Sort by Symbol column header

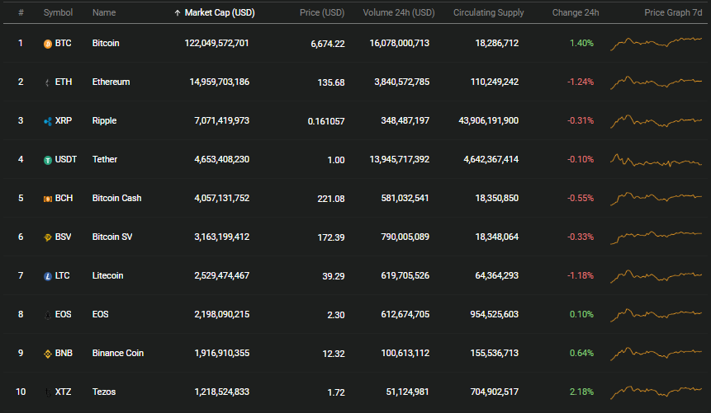(58, 12)
